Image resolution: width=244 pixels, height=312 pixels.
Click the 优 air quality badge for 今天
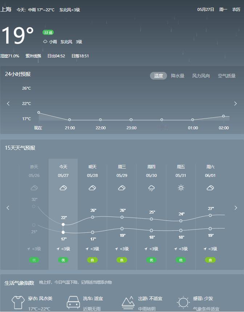[x=63, y=260]
